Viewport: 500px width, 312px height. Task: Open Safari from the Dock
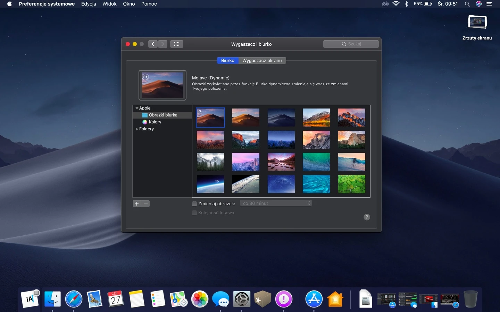pyautogui.click(x=74, y=299)
